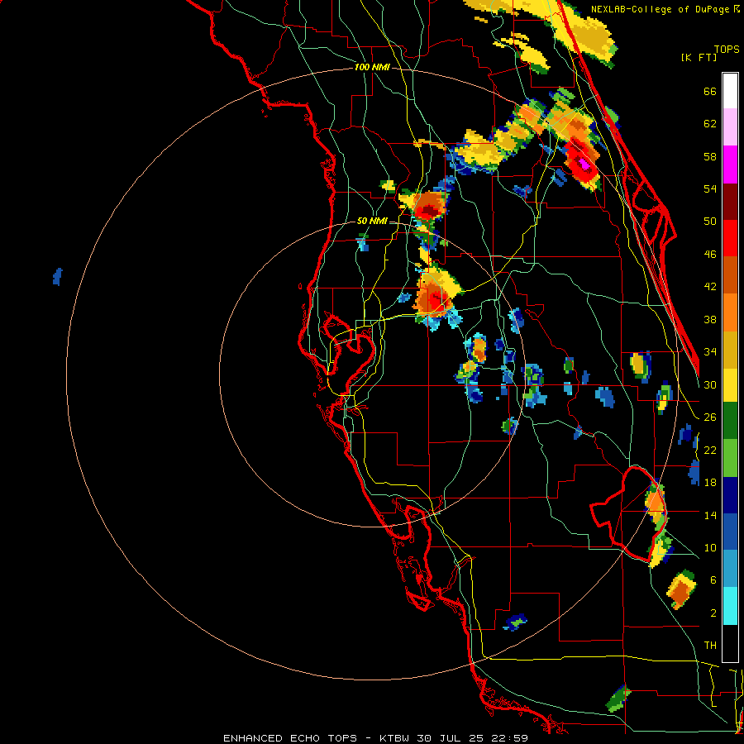
Task: Select the 50 NMI range ring label
Action: pyautogui.click(x=373, y=221)
